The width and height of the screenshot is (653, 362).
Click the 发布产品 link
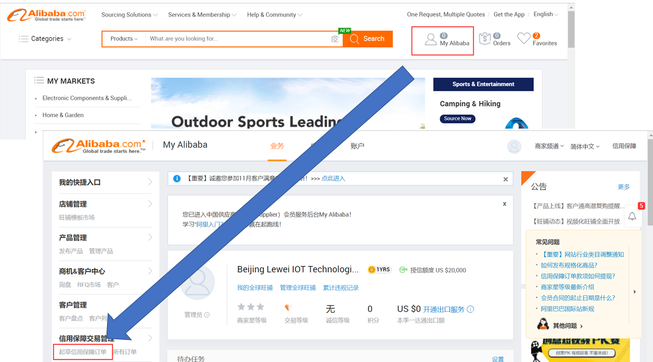pyautogui.click(x=71, y=251)
